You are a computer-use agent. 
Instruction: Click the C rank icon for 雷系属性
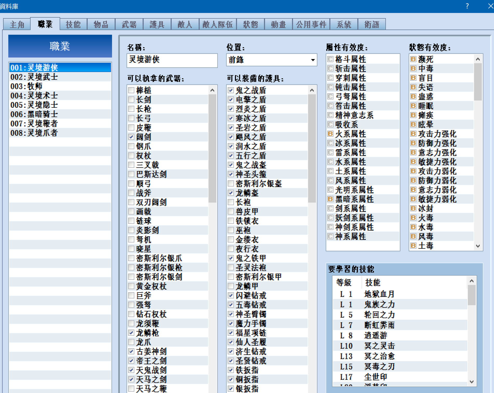[330, 152]
